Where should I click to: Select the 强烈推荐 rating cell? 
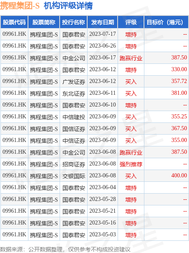coord(131,164)
